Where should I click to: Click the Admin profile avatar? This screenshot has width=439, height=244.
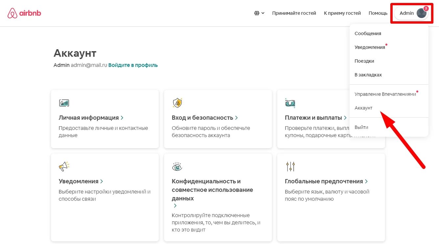click(421, 13)
